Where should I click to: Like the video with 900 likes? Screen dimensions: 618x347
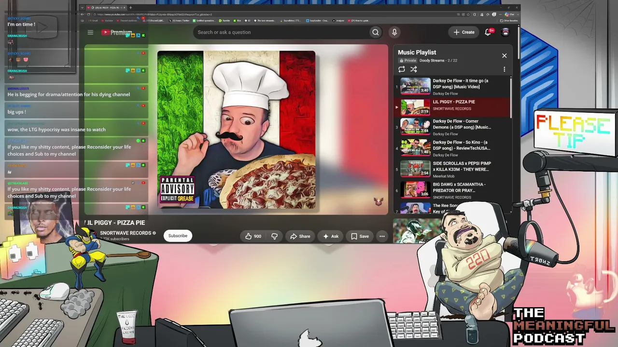point(253,236)
